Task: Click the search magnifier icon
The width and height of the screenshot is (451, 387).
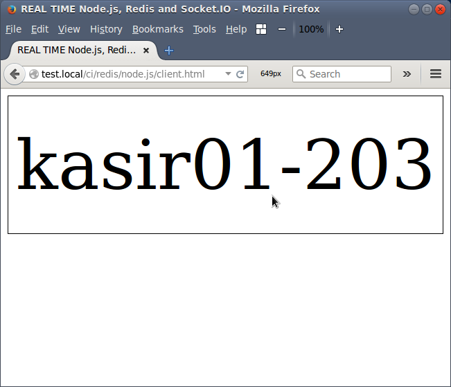Action: [x=301, y=74]
